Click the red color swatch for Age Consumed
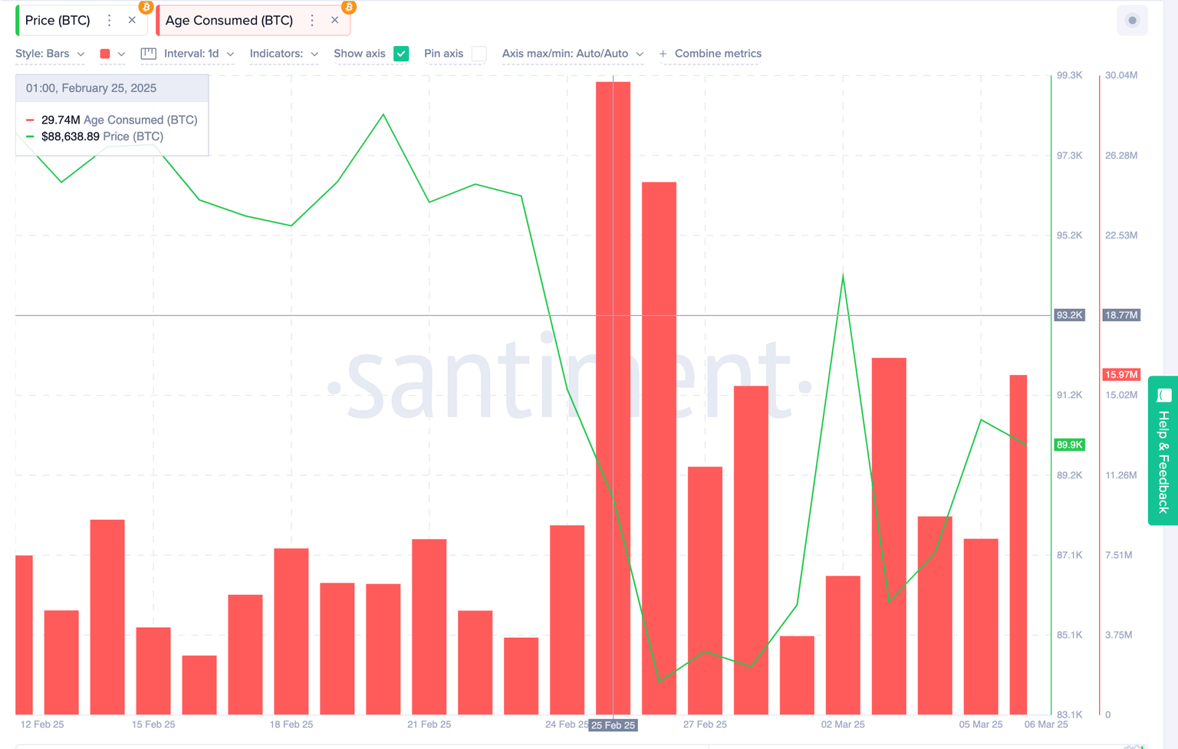Viewport: 1178px width, 749px height. (105, 54)
